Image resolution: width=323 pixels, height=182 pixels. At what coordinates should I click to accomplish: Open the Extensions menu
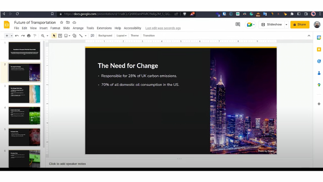104,28
